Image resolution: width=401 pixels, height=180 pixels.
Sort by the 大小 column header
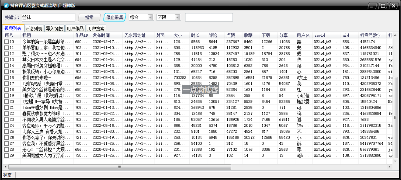181,35
